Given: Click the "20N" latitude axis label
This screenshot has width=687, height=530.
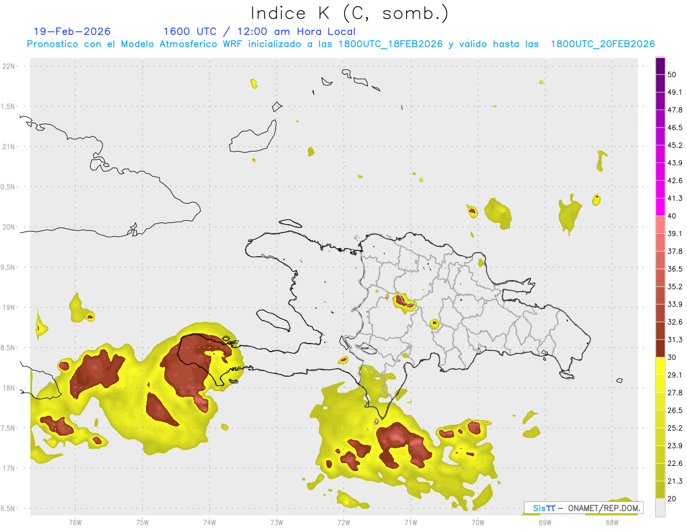Looking at the screenshot, I should 10,227.
